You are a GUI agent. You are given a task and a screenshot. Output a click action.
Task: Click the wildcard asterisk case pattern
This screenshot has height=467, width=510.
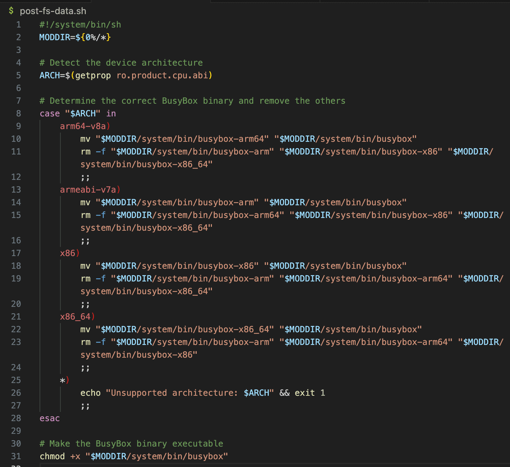point(63,380)
